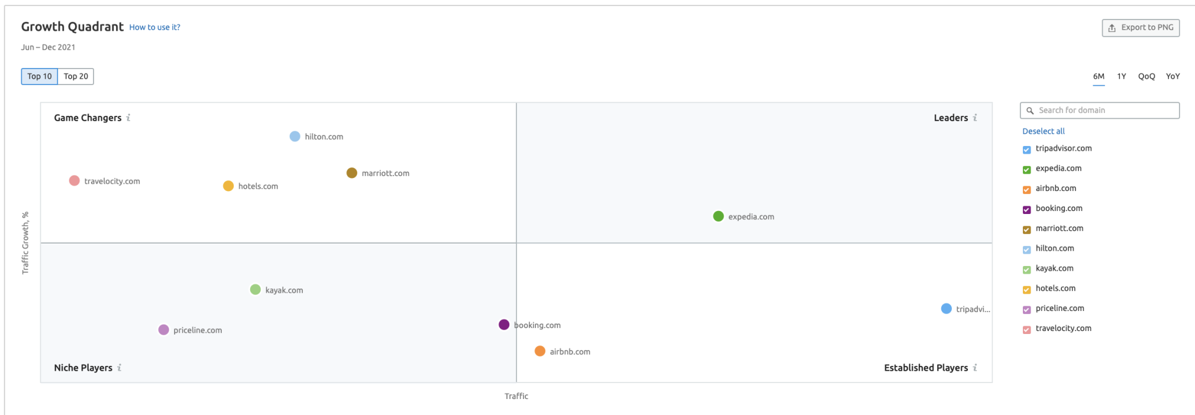
Task: Click the hotels.com data point
Action: 228,186
